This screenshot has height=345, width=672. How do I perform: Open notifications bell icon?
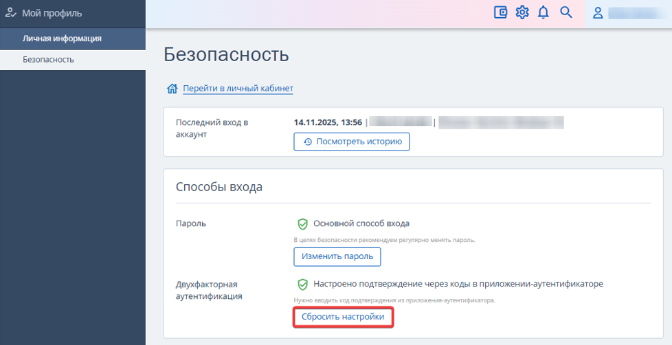[x=544, y=12]
